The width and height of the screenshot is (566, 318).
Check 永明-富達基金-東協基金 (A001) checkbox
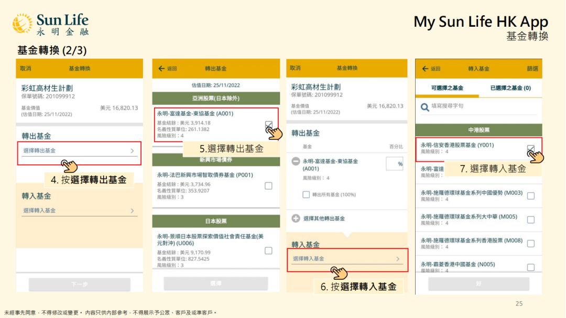[268, 125]
